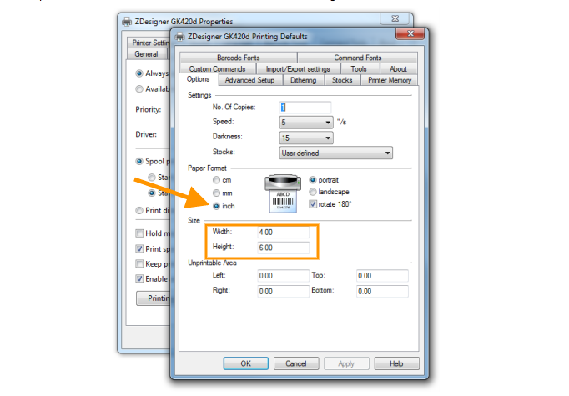Click Help button
Image resolution: width=569 pixels, height=396 pixels.
pyautogui.click(x=396, y=363)
